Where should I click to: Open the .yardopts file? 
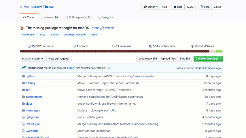[32, 131]
